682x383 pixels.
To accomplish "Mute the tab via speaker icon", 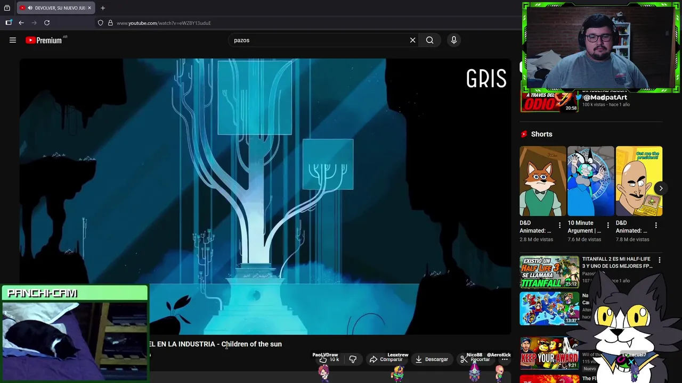I will tap(30, 8).
